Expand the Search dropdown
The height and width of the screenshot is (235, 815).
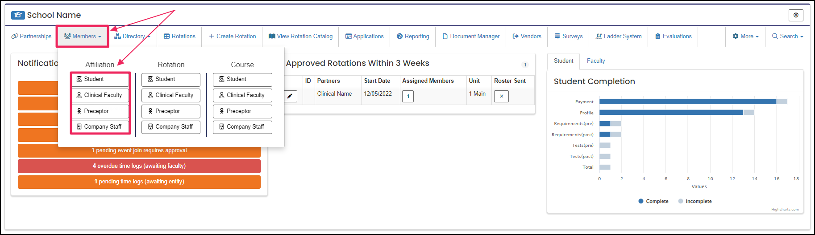(787, 36)
